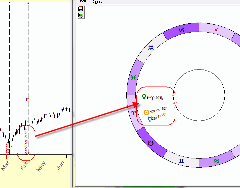
Task: Click the Aquarius zodiac symbol
Action: coord(151,48)
